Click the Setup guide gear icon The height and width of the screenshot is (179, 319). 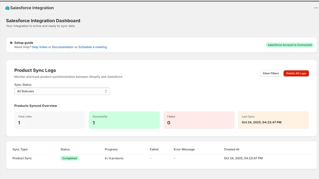(x=11, y=43)
